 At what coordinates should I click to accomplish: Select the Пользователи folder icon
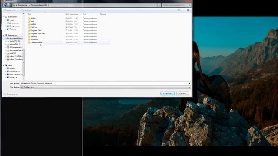click(x=29, y=42)
